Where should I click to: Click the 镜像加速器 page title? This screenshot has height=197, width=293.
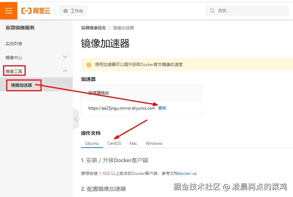[x=105, y=44]
